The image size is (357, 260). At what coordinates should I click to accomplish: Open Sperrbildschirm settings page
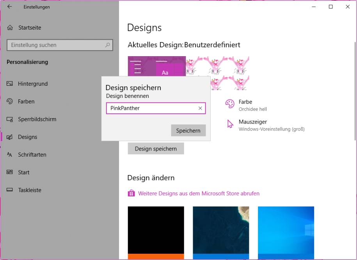point(37,119)
